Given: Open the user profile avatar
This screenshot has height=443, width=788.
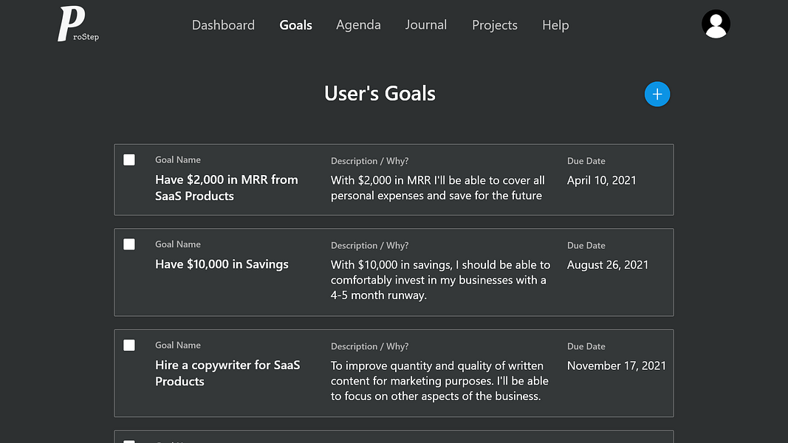Looking at the screenshot, I should pos(716,24).
